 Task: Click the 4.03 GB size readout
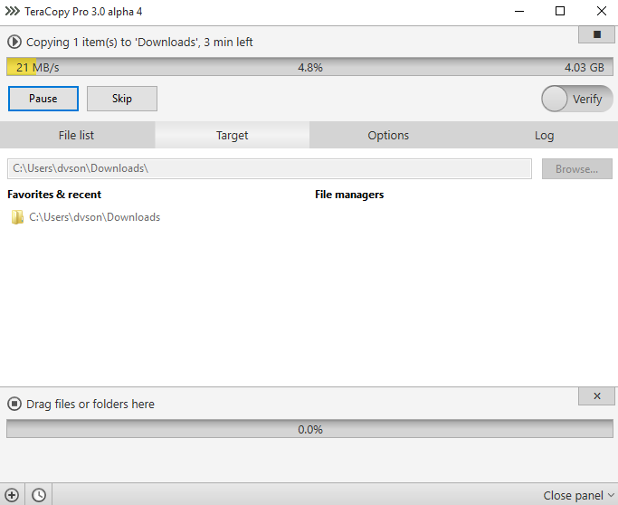coord(585,67)
